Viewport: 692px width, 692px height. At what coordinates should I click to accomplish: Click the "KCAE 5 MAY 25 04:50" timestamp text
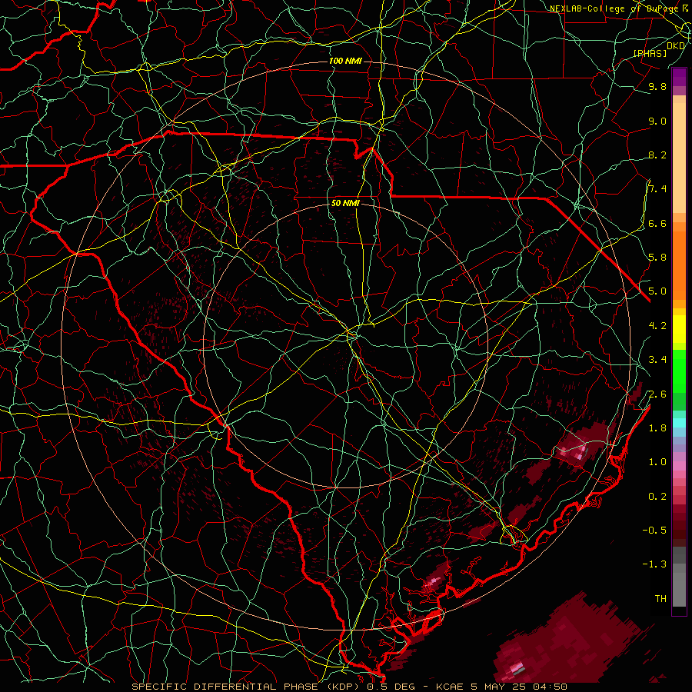coord(501,687)
